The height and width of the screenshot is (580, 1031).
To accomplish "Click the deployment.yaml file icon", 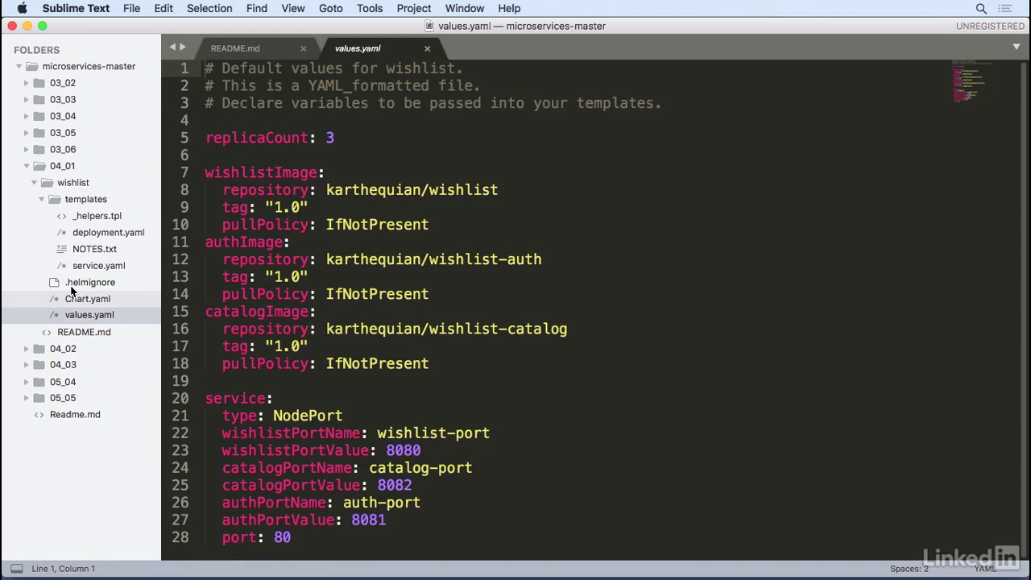I will [x=61, y=232].
